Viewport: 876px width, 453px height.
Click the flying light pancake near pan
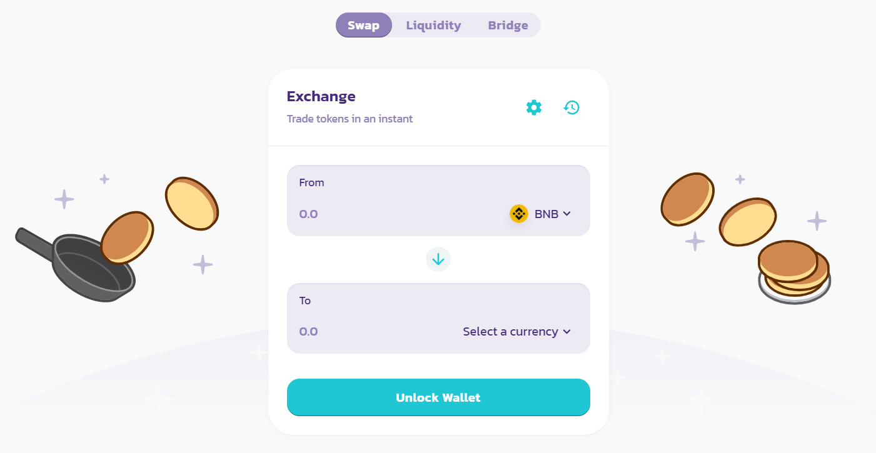tap(192, 203)
